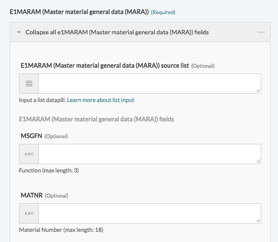Click the E1MARAM fields subheading

coord(96,119)
